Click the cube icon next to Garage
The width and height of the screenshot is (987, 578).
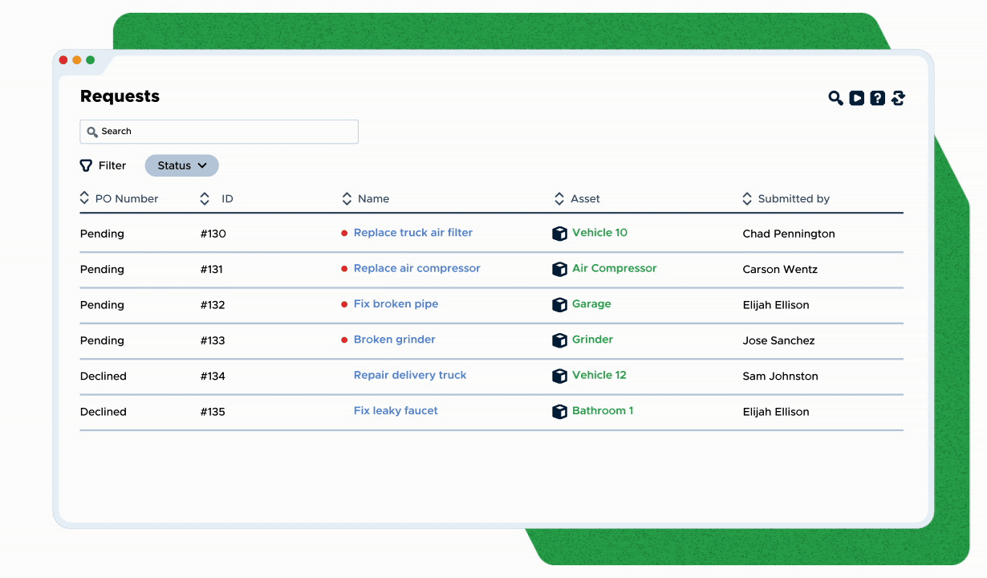coord(559,305)
